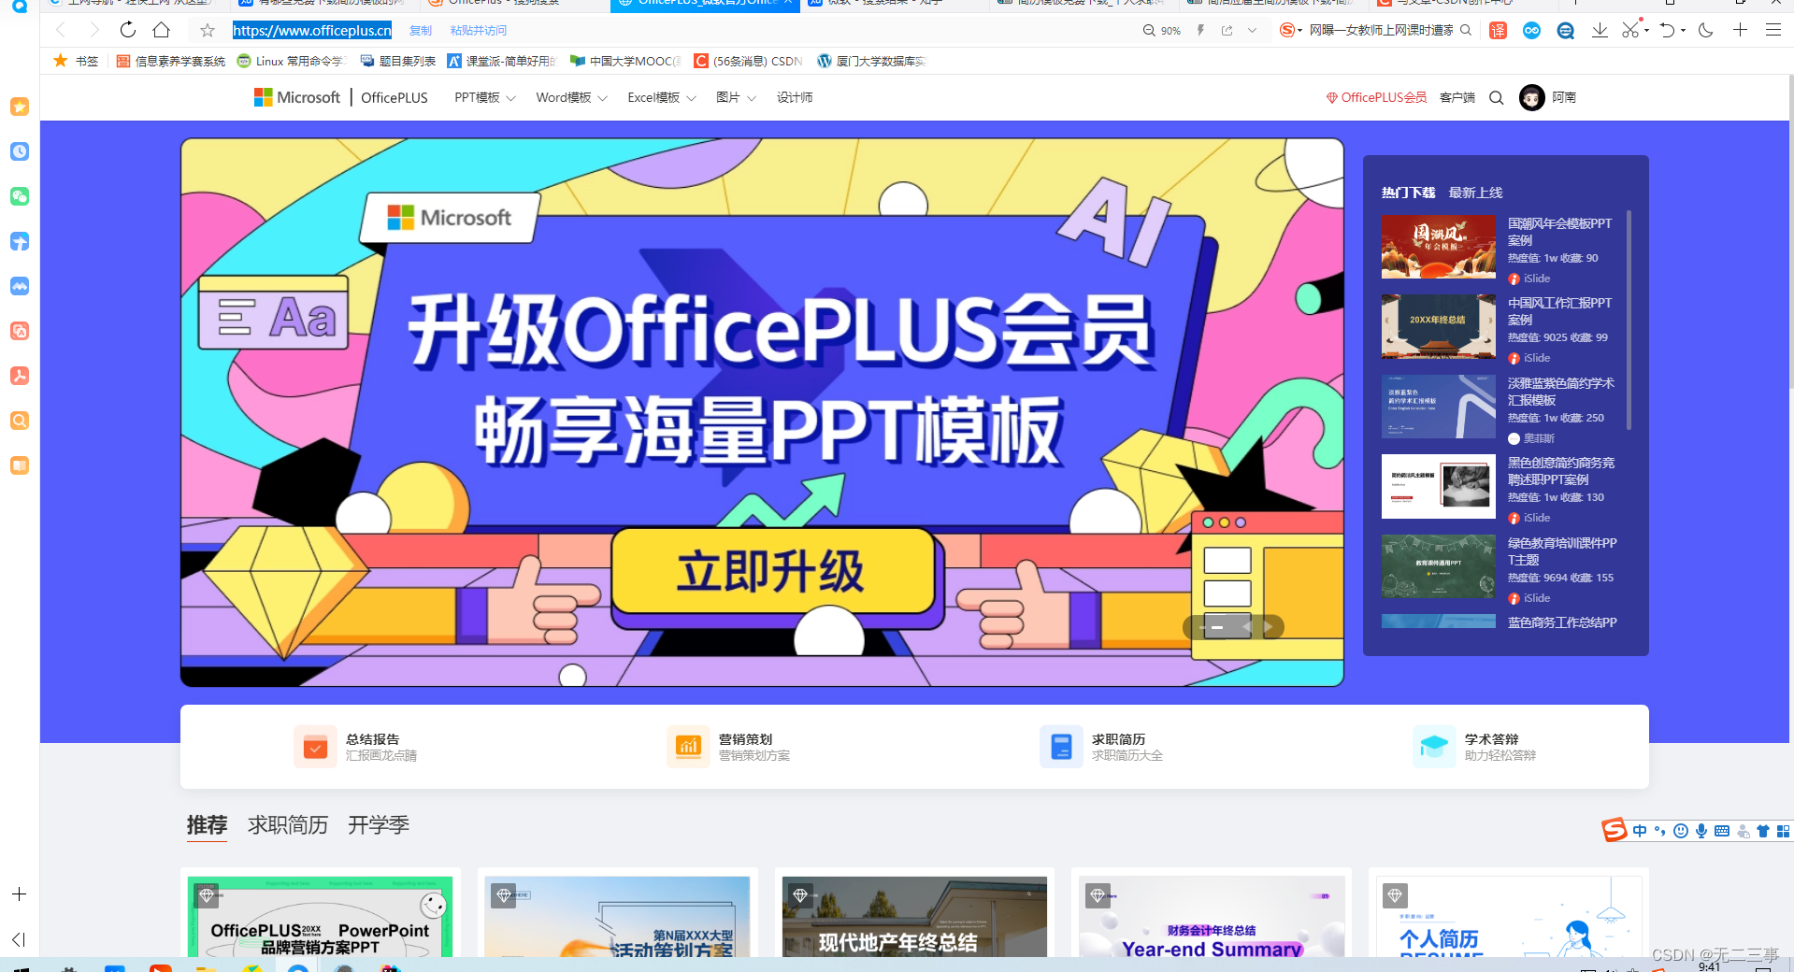Screen dimensions: 1794x972
Task: Click 粘贴并访问 in address bar
Action: (479, 31)
